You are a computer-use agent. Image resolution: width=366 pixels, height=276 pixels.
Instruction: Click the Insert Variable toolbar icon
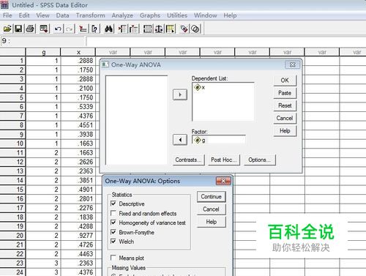click(x=134, y=29)
